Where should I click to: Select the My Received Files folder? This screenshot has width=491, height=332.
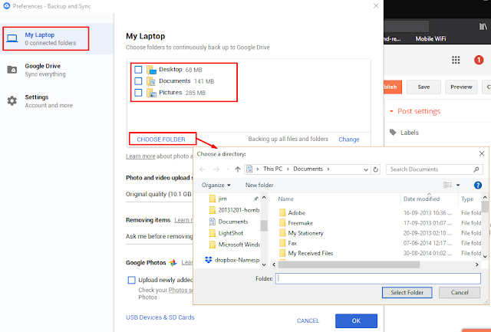(x=306, y=253)
